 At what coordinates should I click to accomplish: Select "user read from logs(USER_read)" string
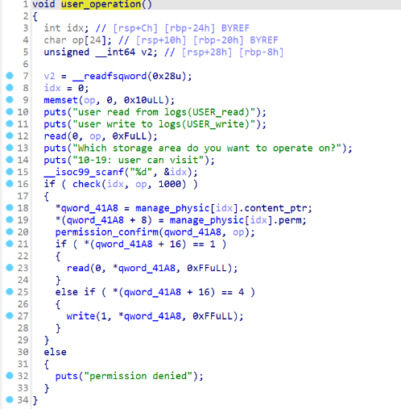pyautogui.click(x=163, y=112)
